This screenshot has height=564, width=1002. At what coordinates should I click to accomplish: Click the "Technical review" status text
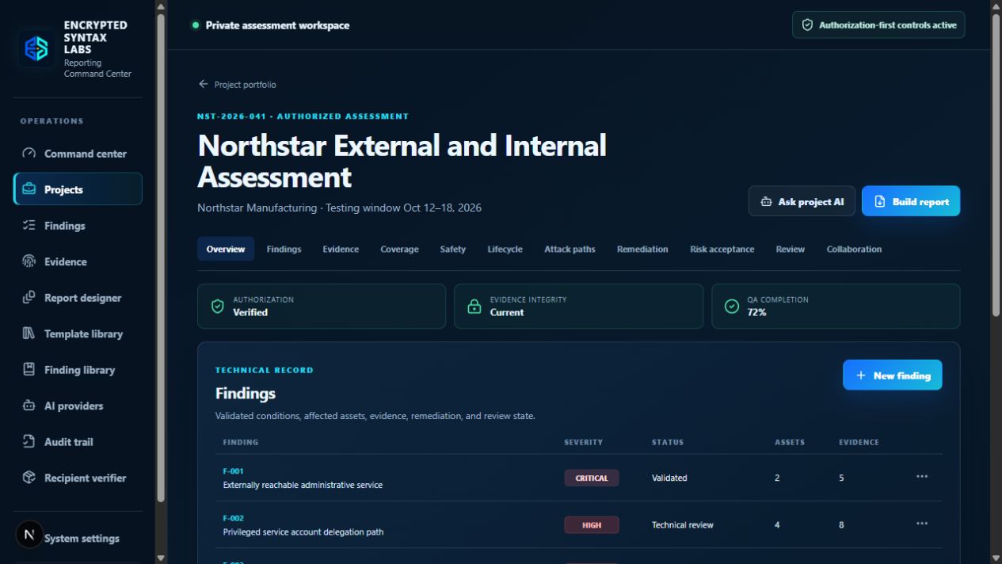(x=683, y=524)
